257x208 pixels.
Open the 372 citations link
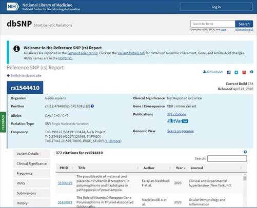pyautogui.click(x=176, y=114)
